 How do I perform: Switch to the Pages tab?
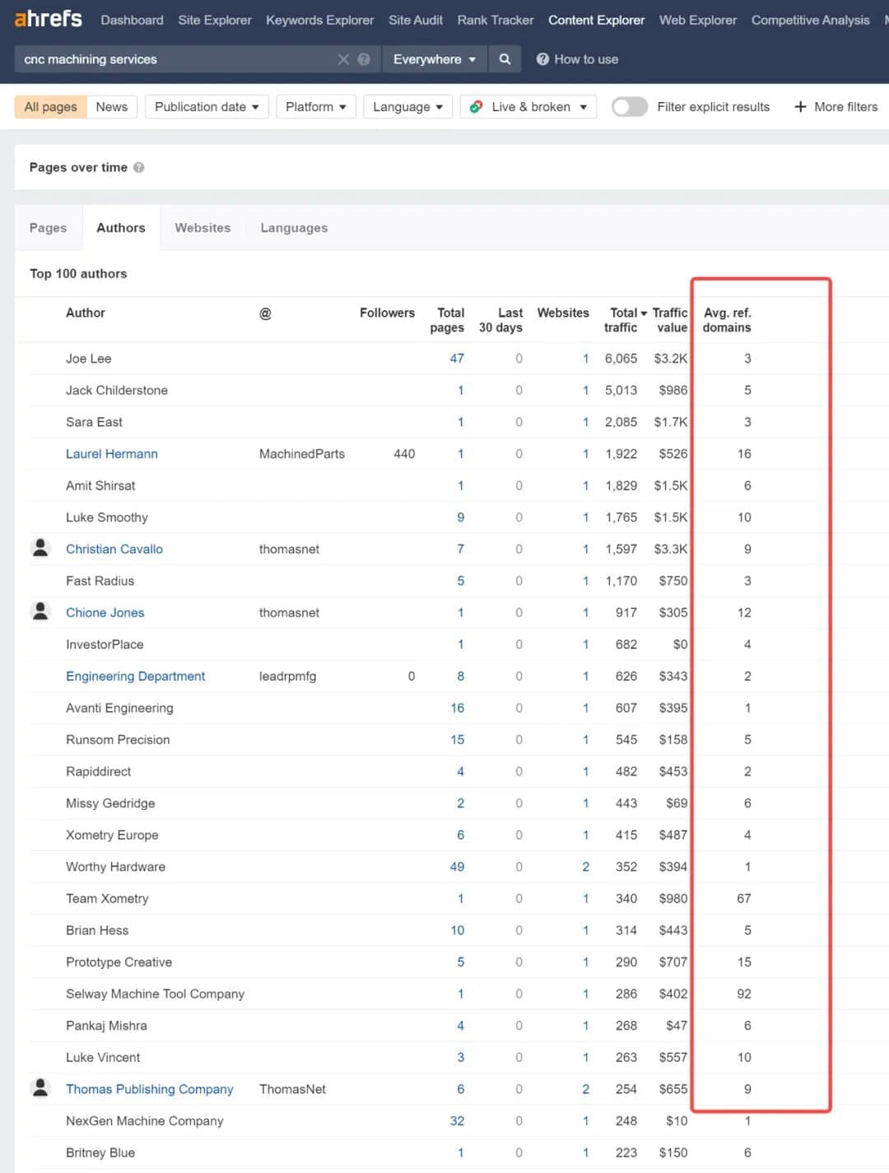click(x=48, y=228)
